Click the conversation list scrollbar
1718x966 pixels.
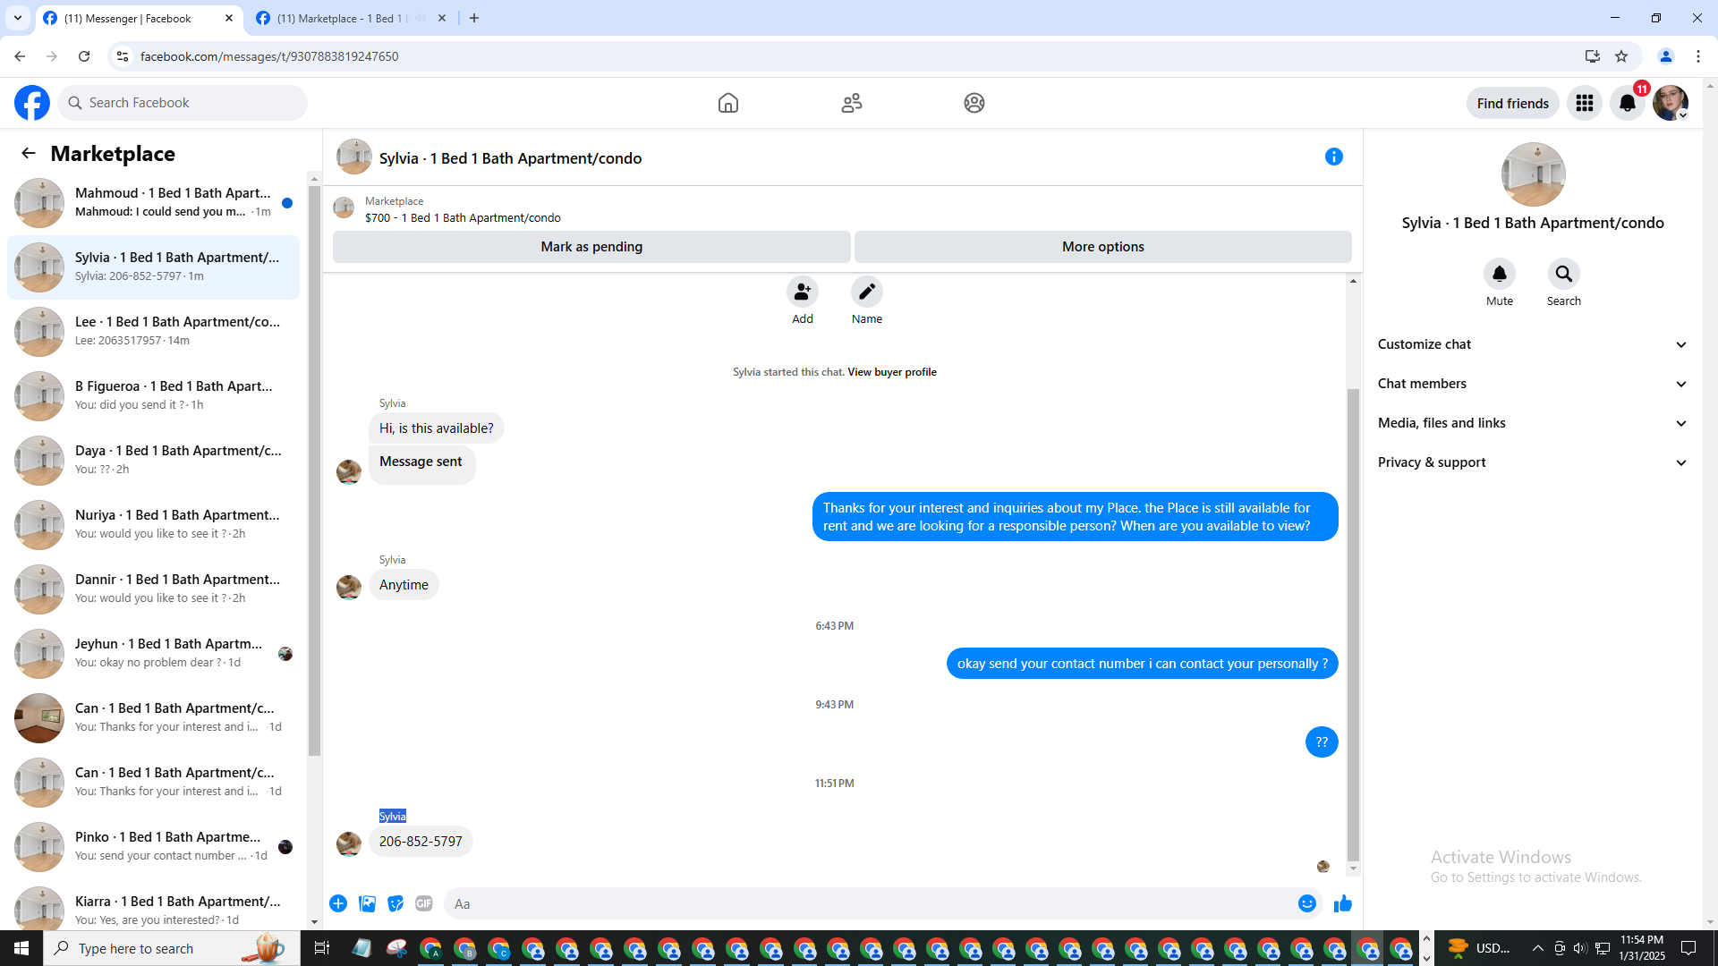coord(314,471)
